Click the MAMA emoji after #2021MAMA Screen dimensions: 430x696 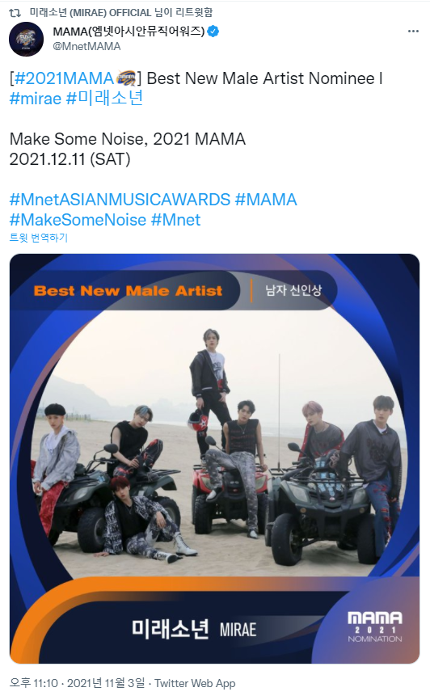point(125,78)
